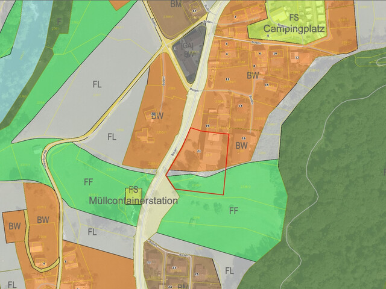Screen dimensions: 386x289
Task: Select house number 23 marker
Action: coord(175,267)
